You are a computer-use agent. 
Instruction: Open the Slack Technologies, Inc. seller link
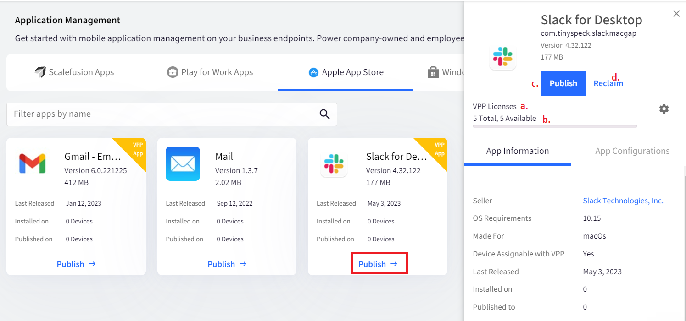tap(623, 201)
